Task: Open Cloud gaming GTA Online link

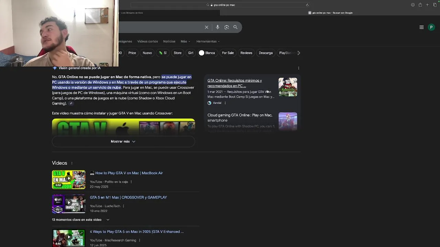Action: point(240,118)
